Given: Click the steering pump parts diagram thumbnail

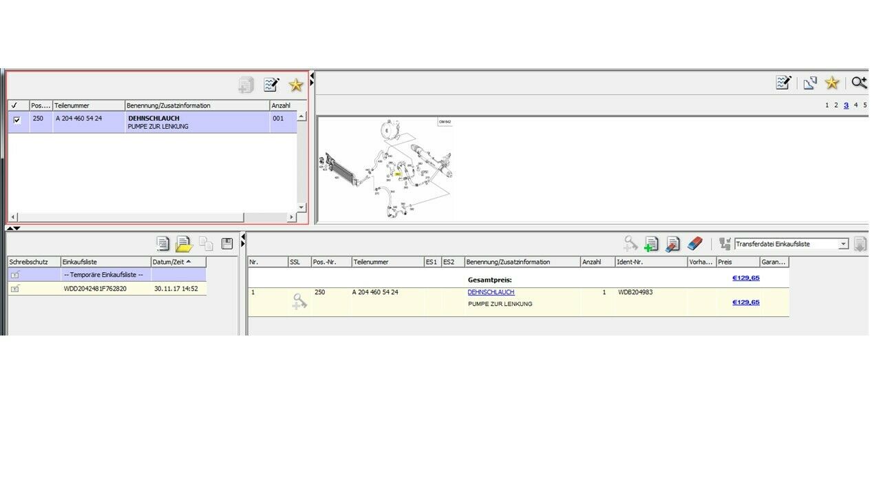Looking at the screenshot, I should (x=385, y=169).
